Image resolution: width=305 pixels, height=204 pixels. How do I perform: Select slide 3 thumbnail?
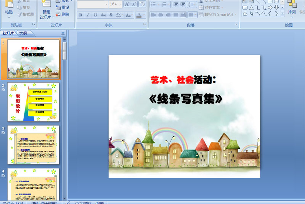(33, 145)
